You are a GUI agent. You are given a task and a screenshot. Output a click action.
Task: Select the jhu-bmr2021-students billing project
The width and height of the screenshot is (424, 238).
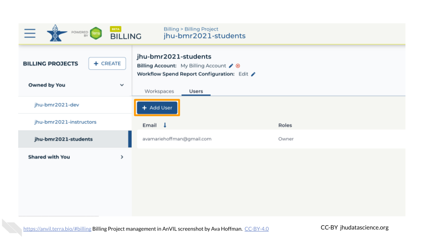point(75,139)
